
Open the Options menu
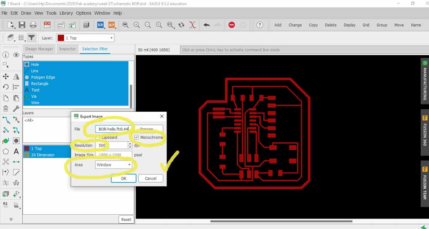click(x=83, y=13)
